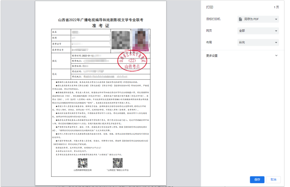Click the 山西传媒学院招生网 QR code

point(83,163)
